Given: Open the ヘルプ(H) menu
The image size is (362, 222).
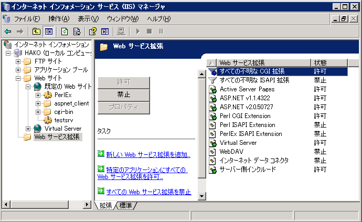Looking at the screenshot, I should [x=159, y=19].
